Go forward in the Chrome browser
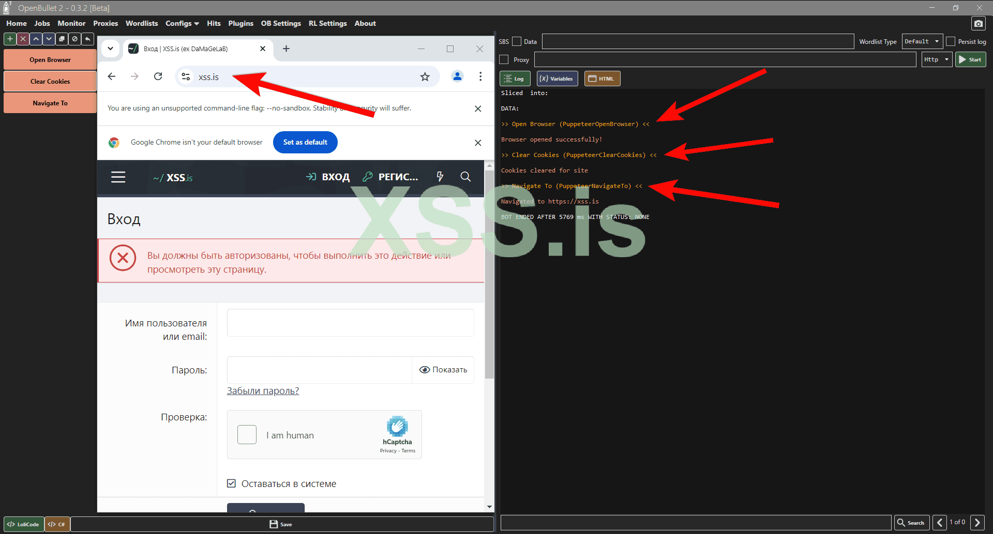Image resolution: width=993 pixels, height=534 pixels. click(x=135, y=76)
